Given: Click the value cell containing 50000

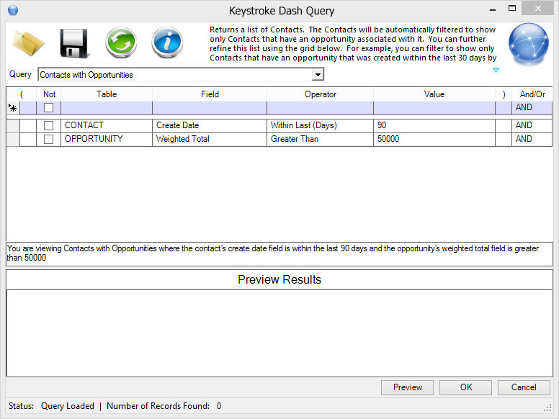Looking at the screenshot, I should [x=434, y=139].
